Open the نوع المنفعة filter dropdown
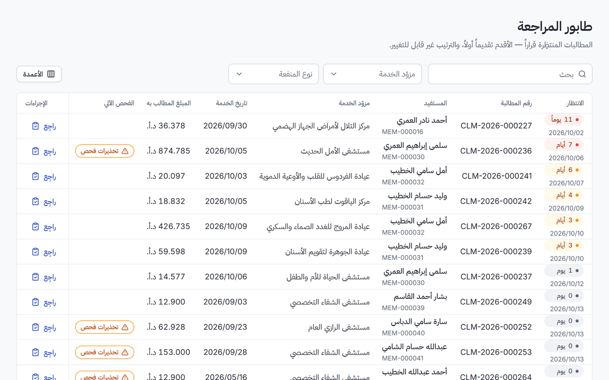609x380 pixels. click(274, 74)
